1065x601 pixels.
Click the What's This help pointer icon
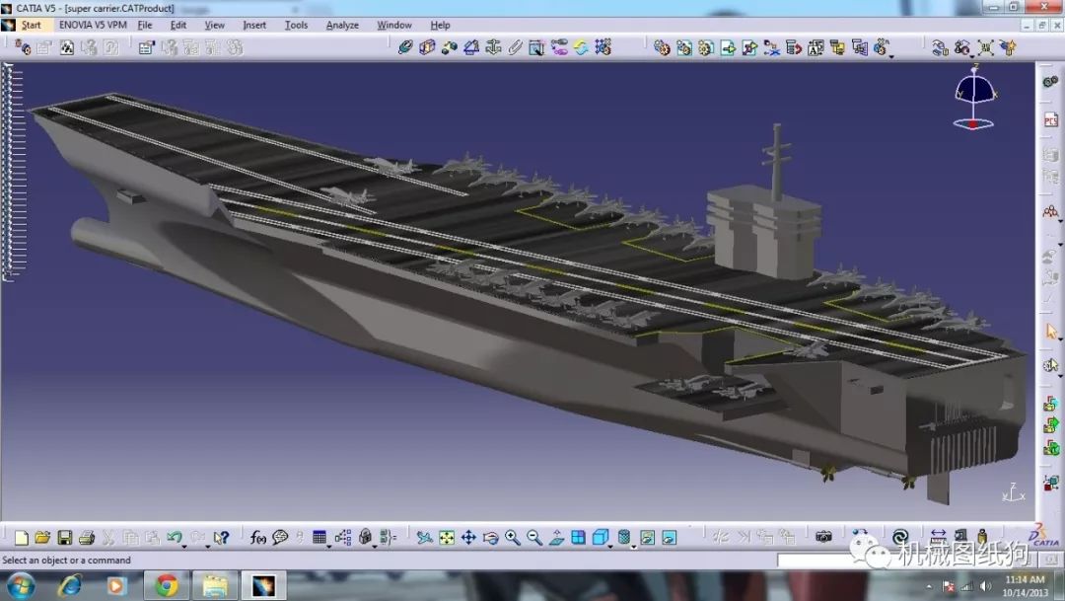click(221, 538)
